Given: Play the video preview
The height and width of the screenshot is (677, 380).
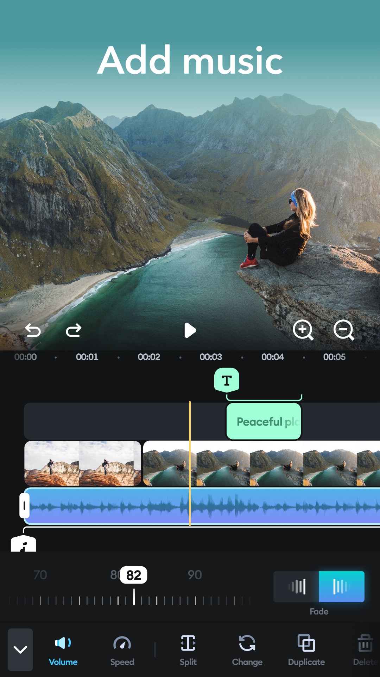Looking at the screenshot, I should (x=190, y=330).
